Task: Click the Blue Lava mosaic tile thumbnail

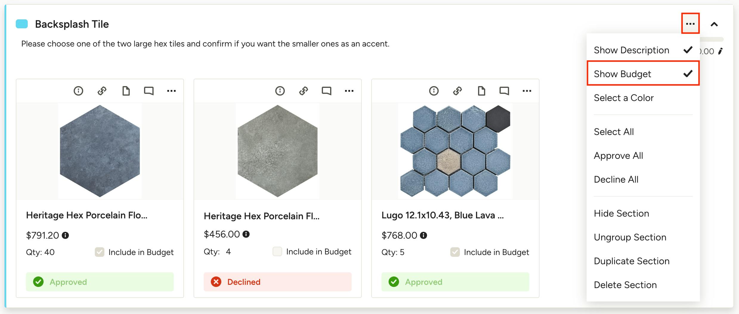Action: click(x=455, y=151)
